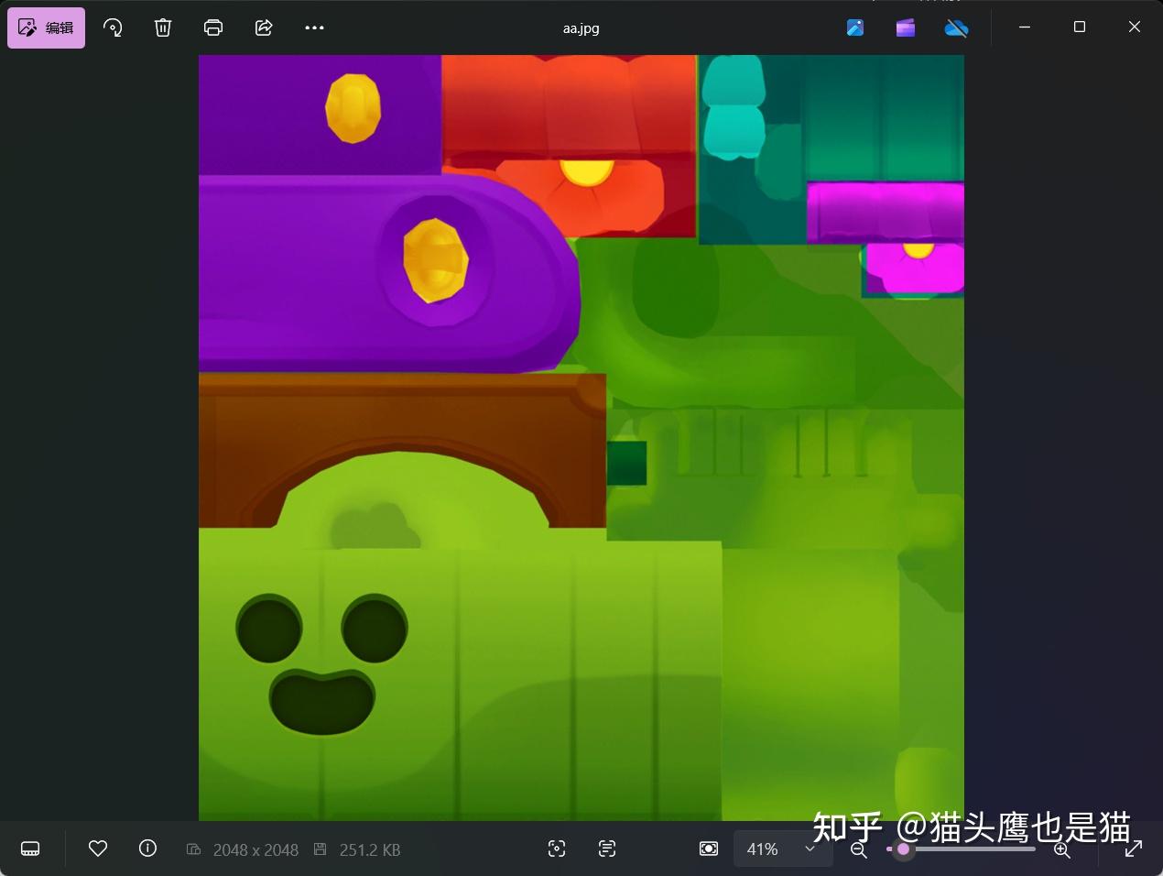Open the see-more options menu

314,27
